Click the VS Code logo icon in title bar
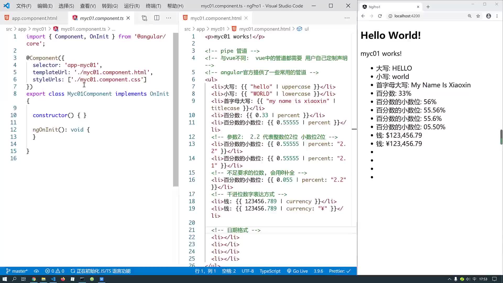The height and width of the screenshot is (283, 503). (x=7, y=6)
